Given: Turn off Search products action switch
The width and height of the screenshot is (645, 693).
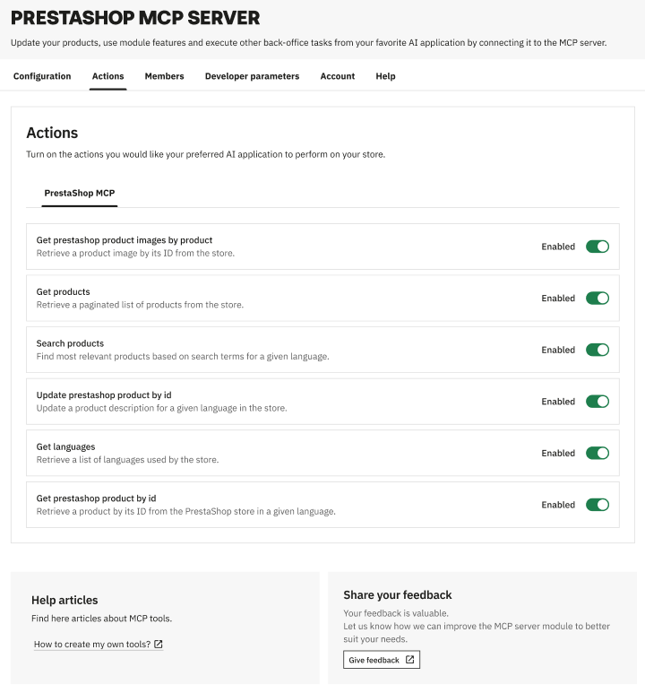Looking at the screenshot, I should tap(597, 350).
